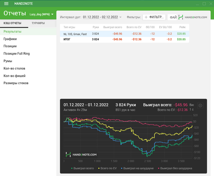Click the Hand2Note.com logo in the header
The width and height of the screenshot is (214, 176).
[x=193, y=17]
